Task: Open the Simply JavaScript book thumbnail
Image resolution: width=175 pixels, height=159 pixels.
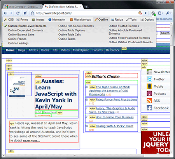Action: [x=17, y=87]
